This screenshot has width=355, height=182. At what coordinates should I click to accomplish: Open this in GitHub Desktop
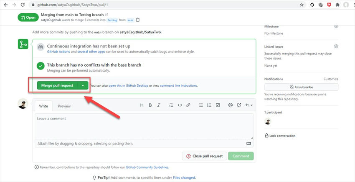(x=128, y=85)
